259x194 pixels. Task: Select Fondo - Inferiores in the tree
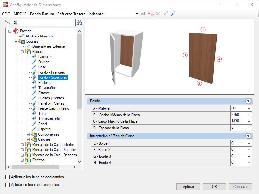pyautogui.click(x=51, y=72)
